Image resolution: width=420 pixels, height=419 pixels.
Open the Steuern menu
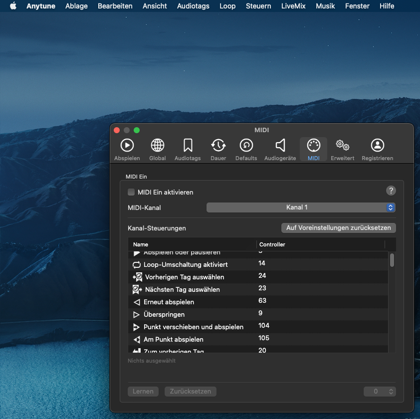click(258, 6)
